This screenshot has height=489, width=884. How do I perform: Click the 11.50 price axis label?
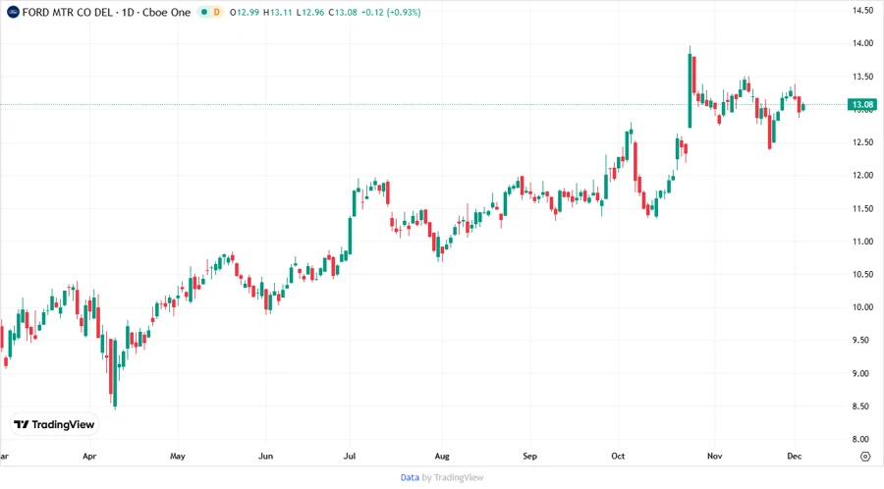point(862,208)
